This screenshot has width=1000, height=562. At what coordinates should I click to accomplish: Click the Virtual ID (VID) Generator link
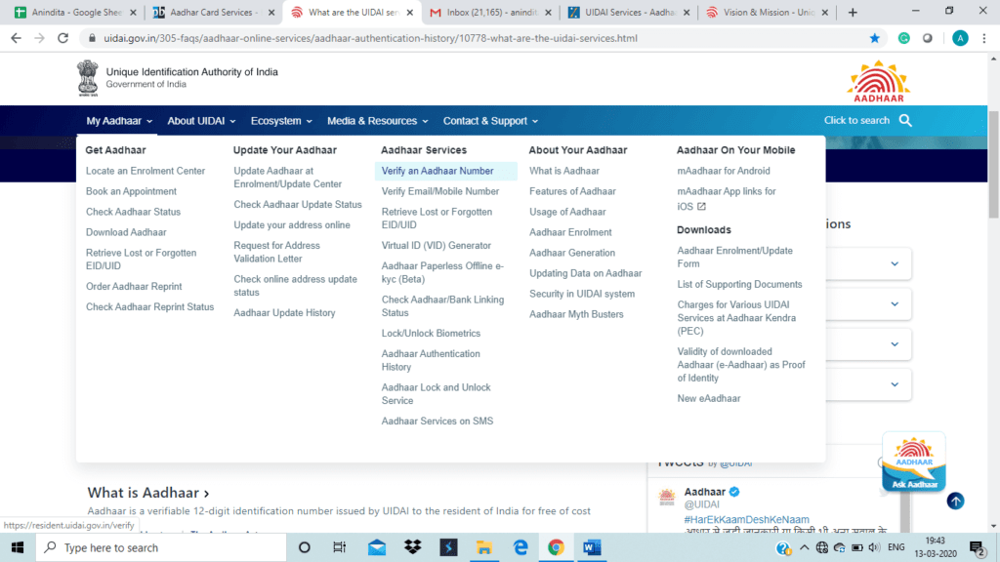tap(436, 246)
